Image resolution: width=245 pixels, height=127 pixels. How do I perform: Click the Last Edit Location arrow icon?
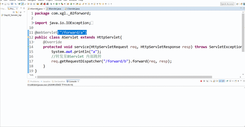pos(100,4)
